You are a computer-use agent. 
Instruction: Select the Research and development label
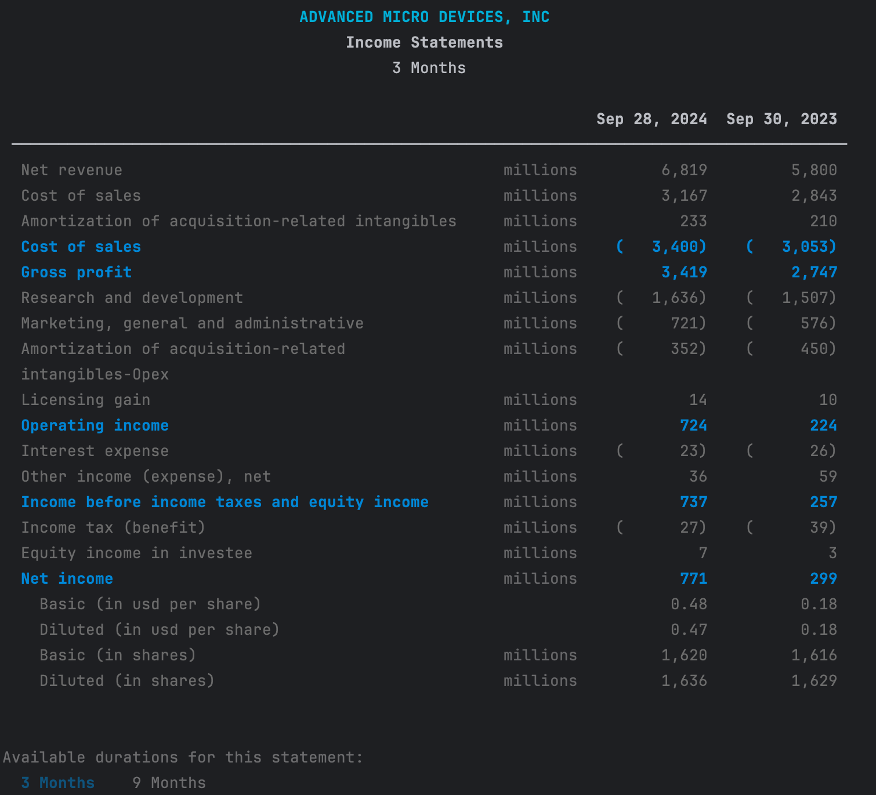point(132,298)
